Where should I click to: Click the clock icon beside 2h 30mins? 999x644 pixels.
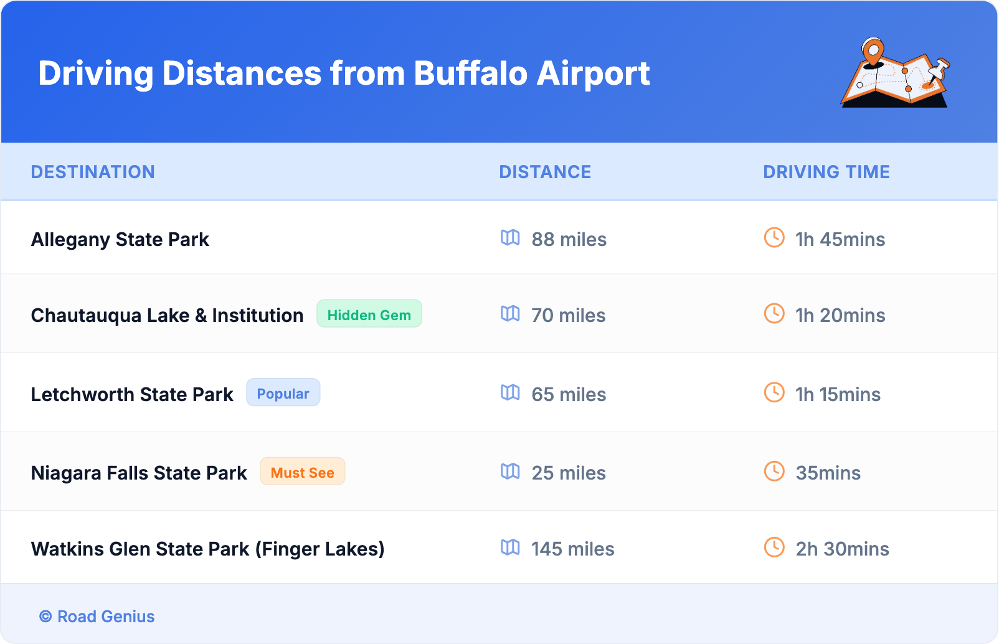point(774,547)
